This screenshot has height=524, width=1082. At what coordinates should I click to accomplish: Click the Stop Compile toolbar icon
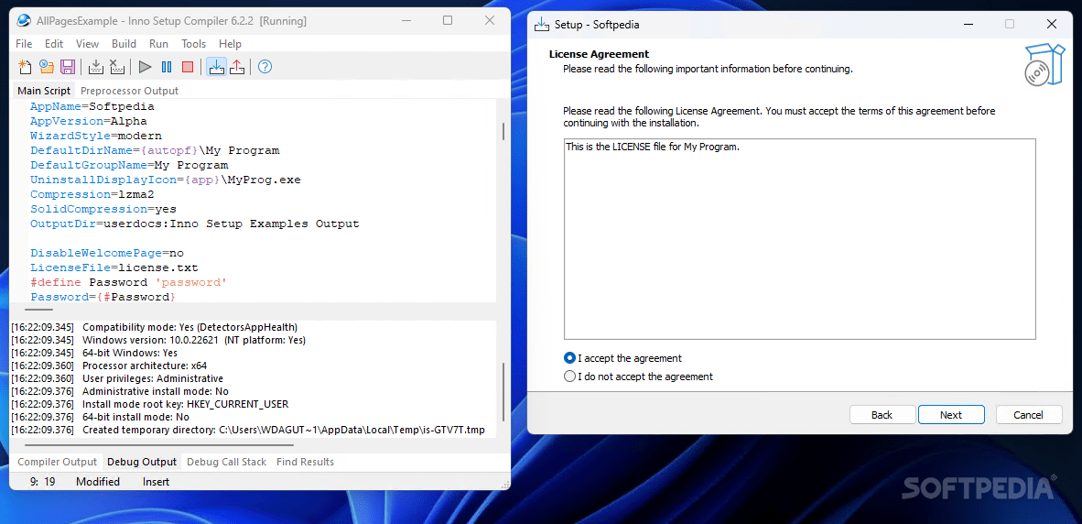(117, 67)
